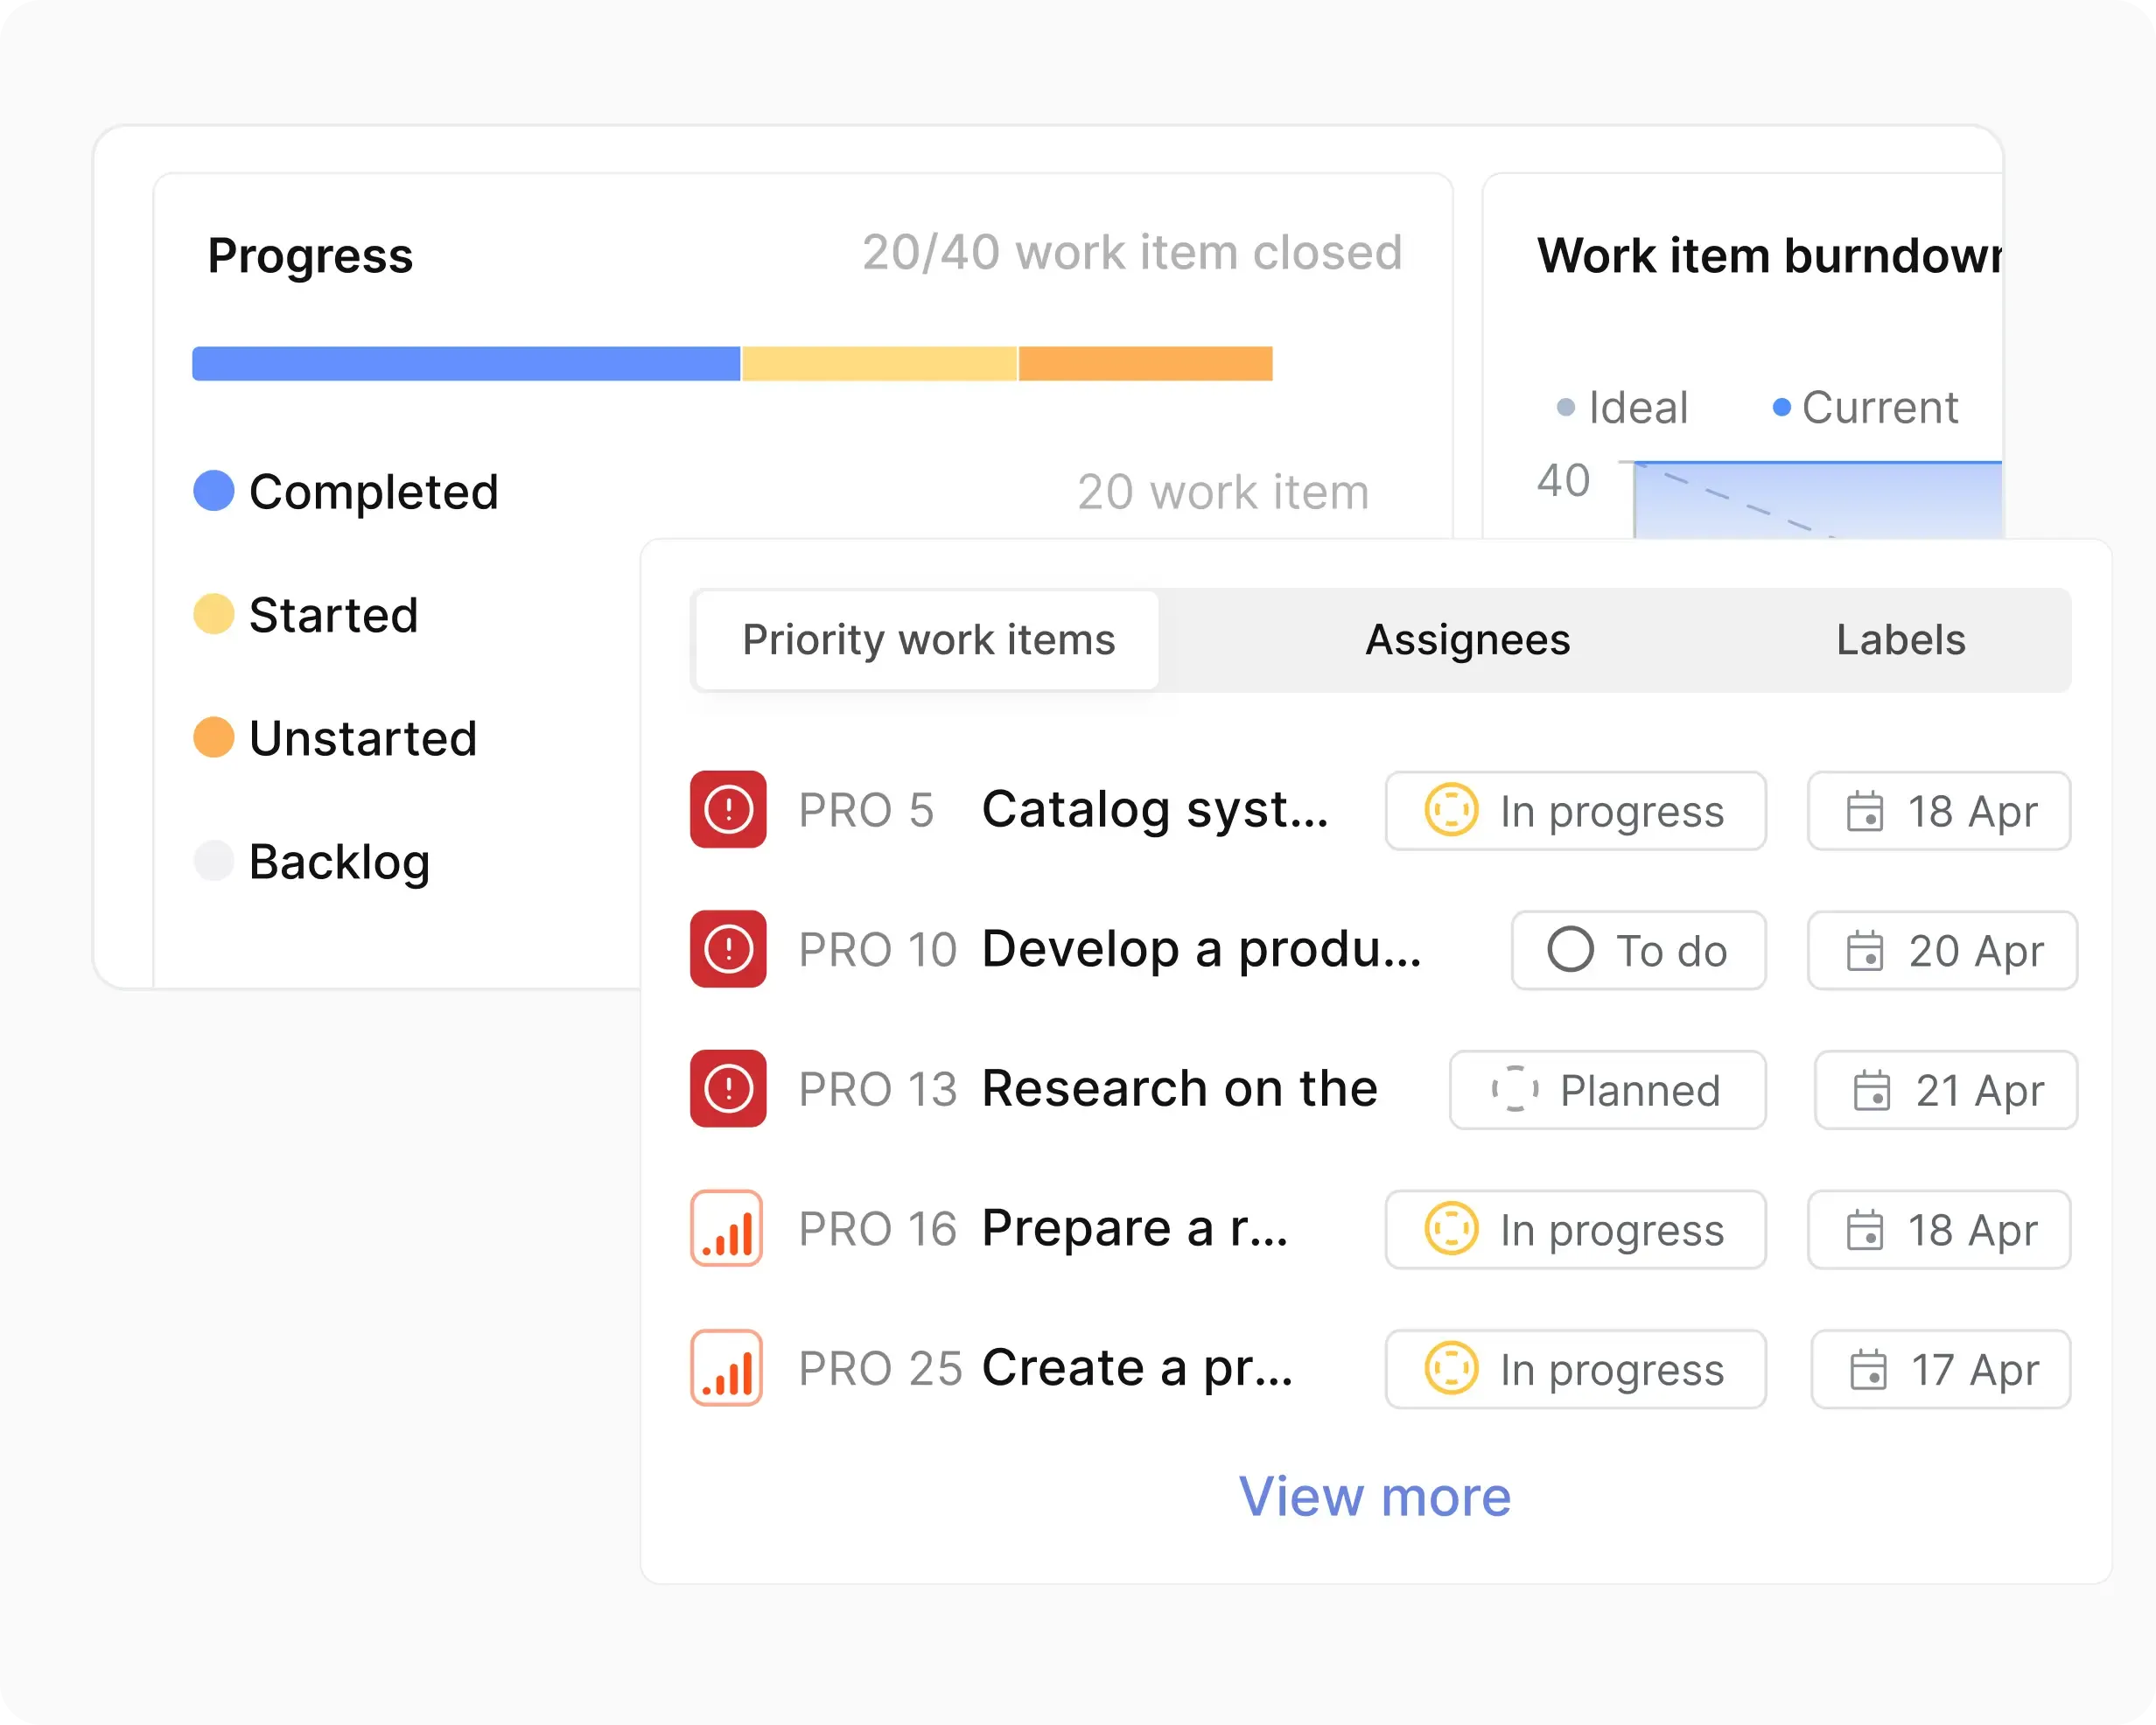Click urgent priority icon for PRO 13

pyautogui.click(x=728, y=1088)
